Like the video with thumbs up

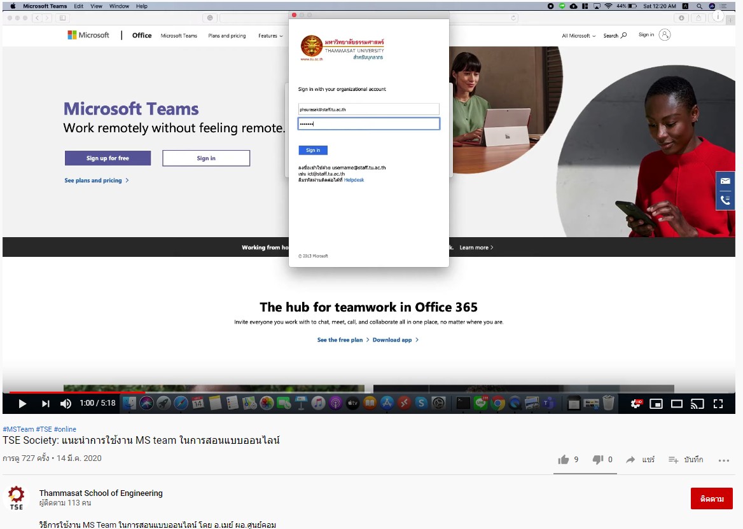(x=564, y=460)
